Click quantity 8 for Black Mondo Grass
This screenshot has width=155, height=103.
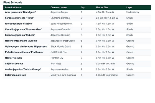click(x=82, y=46)
